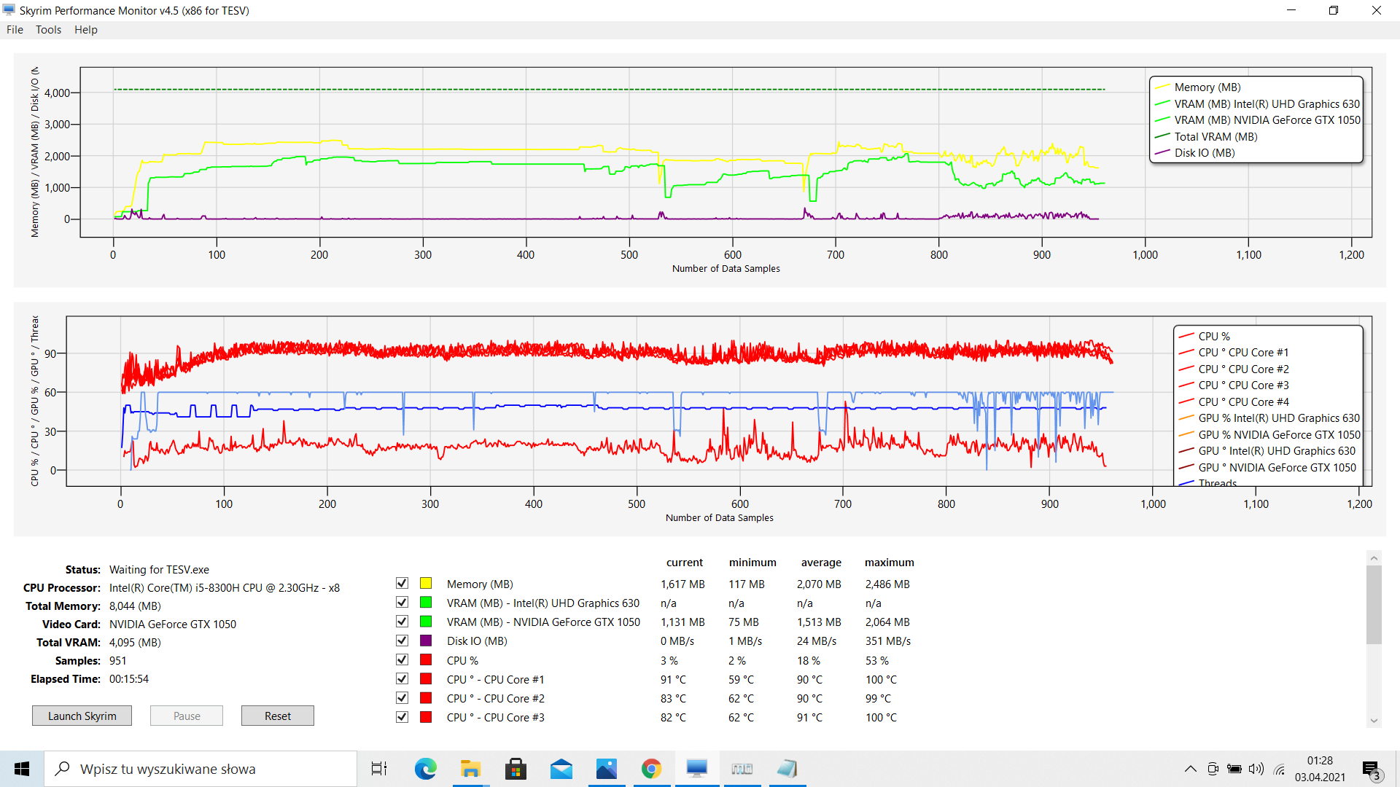Toggle the CPU % checkbox
The image size is (1400, 787).
point(402,659)
